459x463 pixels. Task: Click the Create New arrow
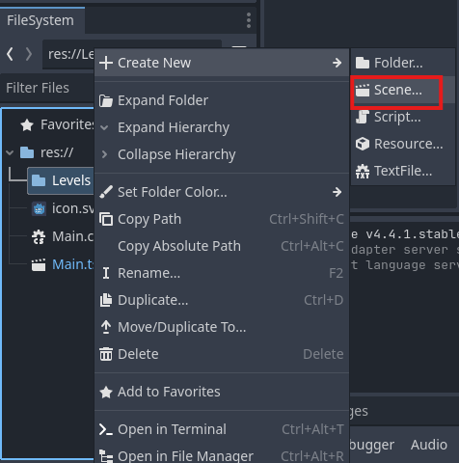(x=337, y=63)
